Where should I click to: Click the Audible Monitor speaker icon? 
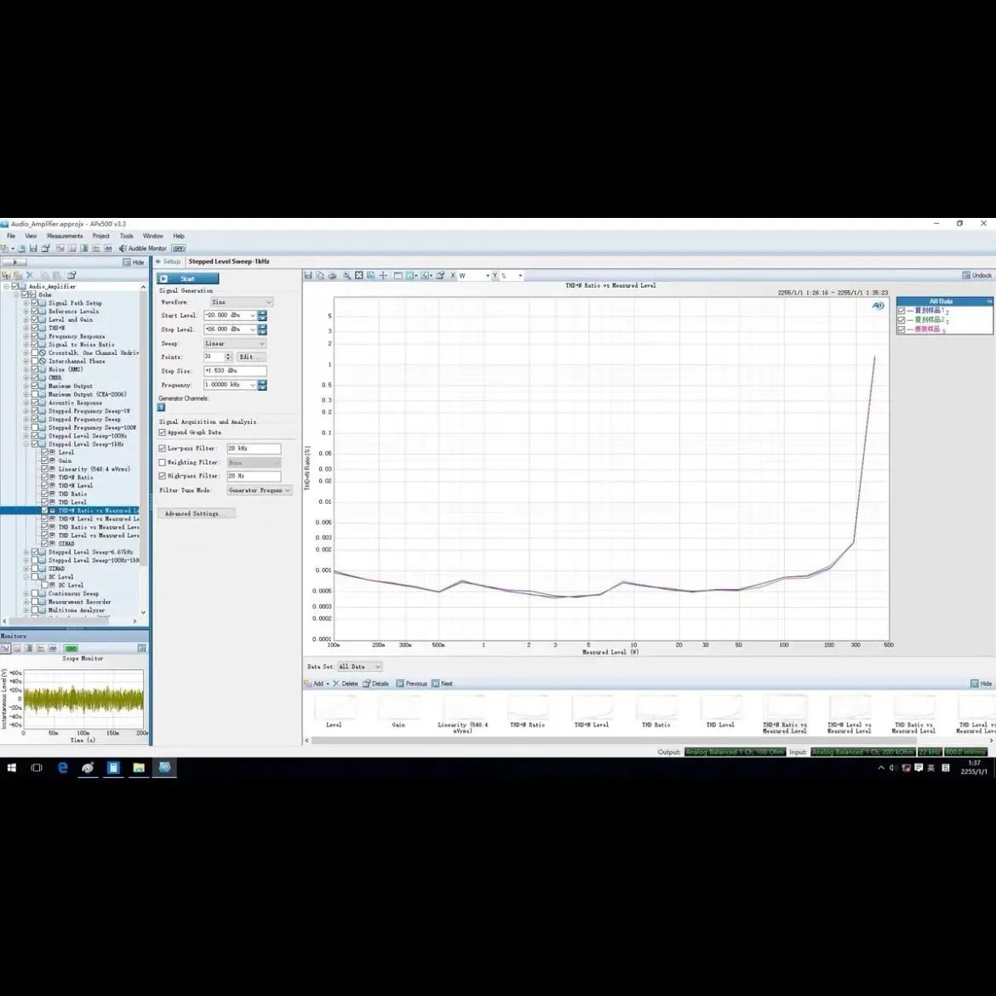point(123,249)
